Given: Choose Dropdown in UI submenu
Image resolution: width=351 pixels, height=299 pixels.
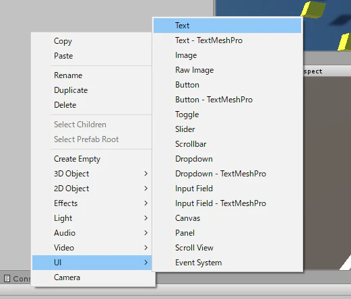Looking at the screenshot, I should click(227, 159).
